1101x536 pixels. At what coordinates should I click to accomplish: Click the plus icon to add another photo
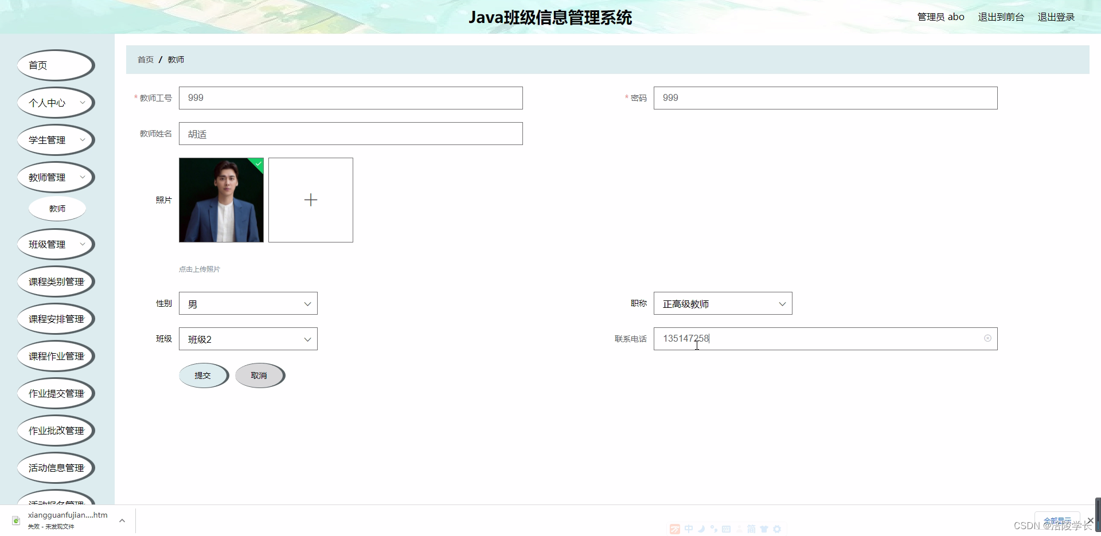coord(310,199)
